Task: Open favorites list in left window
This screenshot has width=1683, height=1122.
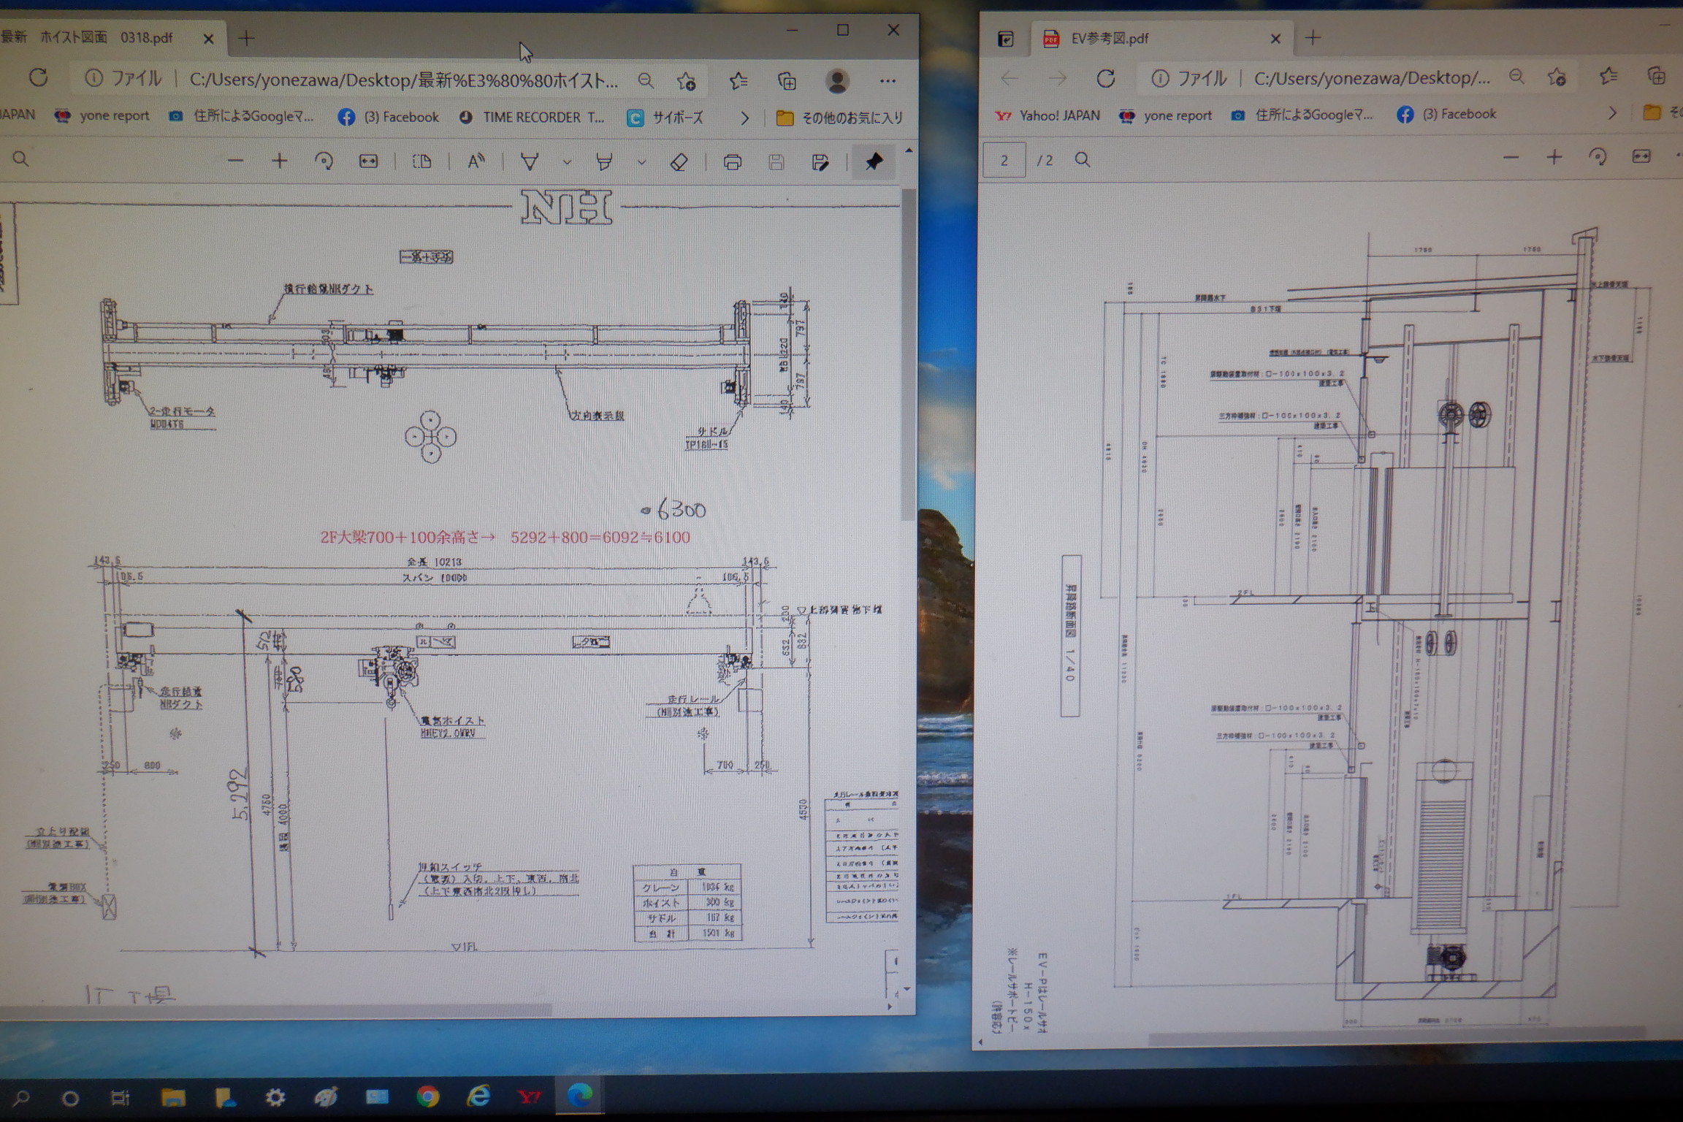Action: coord(738,80)
